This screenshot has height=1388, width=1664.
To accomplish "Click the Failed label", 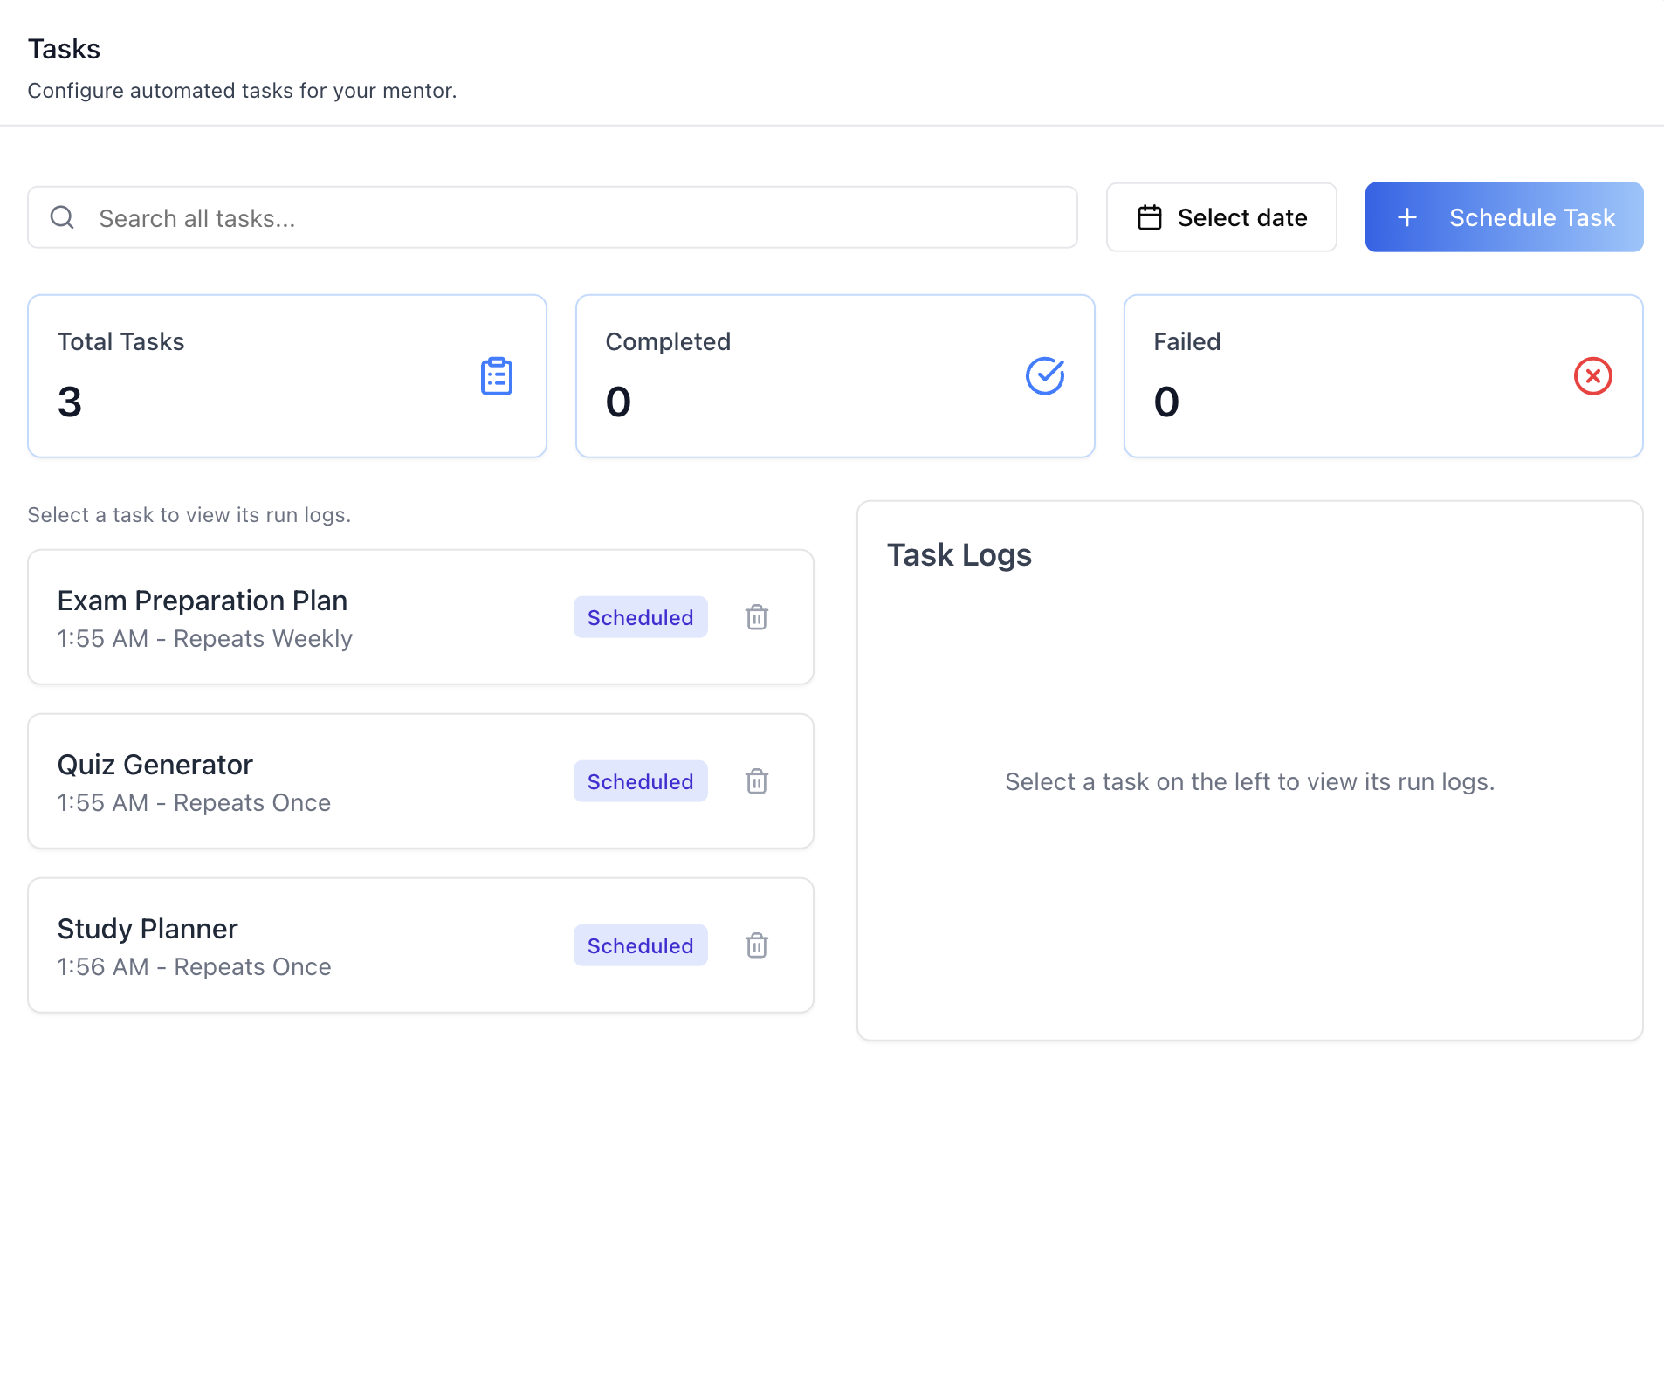I will (x=1187, y=342).
